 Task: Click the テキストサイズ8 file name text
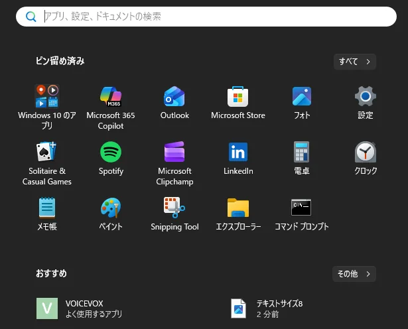tap(280, 304)
